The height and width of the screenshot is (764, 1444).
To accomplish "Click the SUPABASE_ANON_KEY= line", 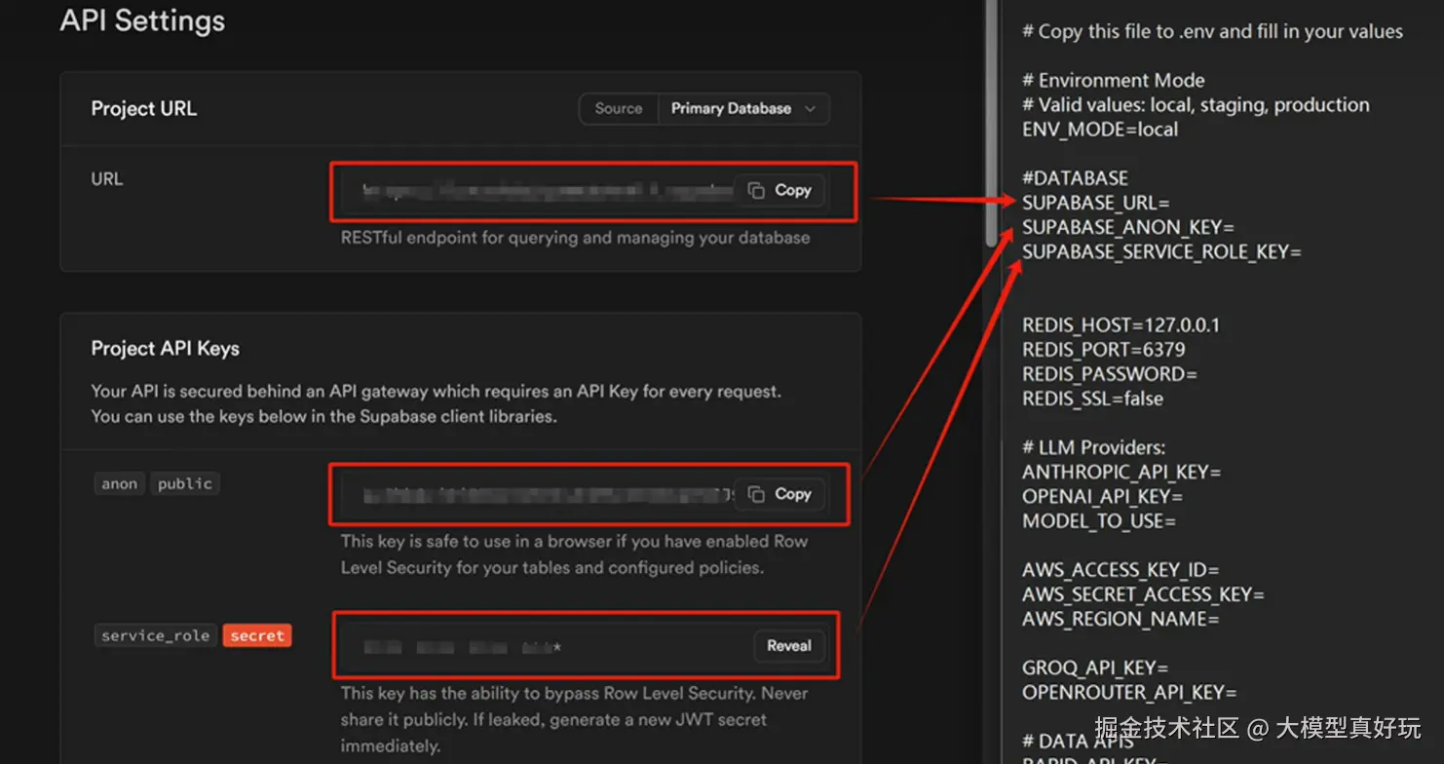I will tap(1128, 227).
